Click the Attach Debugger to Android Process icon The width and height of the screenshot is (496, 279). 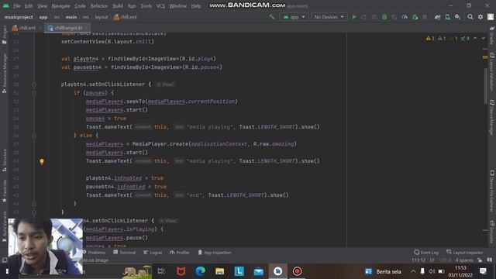pos(415,17)
